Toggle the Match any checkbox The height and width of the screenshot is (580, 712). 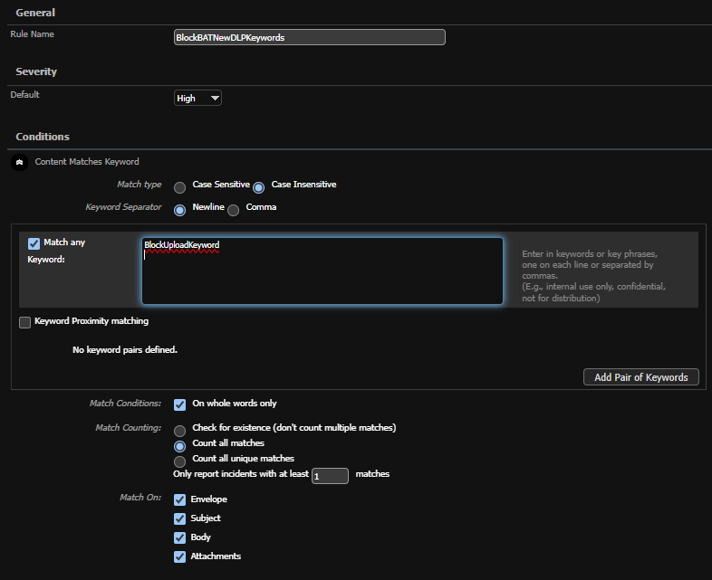pos(34,243)
